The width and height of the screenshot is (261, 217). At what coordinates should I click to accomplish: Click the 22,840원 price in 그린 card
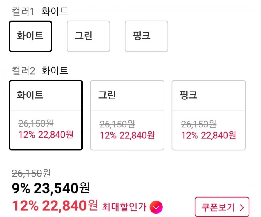137,136
